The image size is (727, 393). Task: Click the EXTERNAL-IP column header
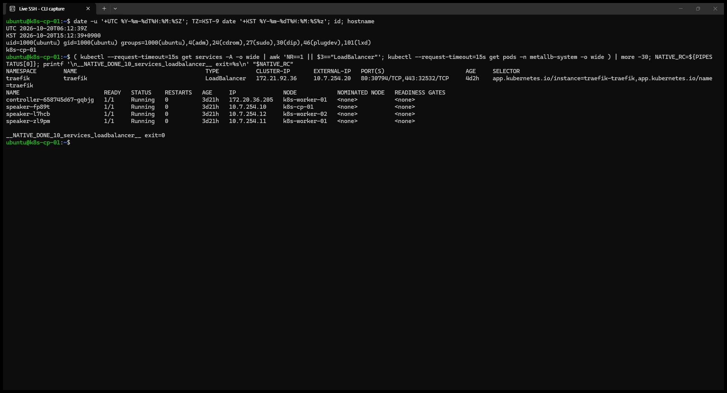click(x=332, y=71)
